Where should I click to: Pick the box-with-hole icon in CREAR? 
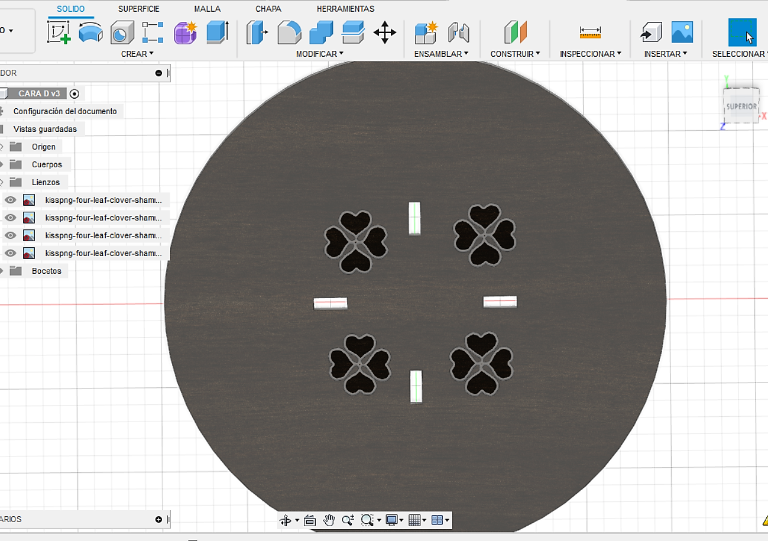coord(122,32)
